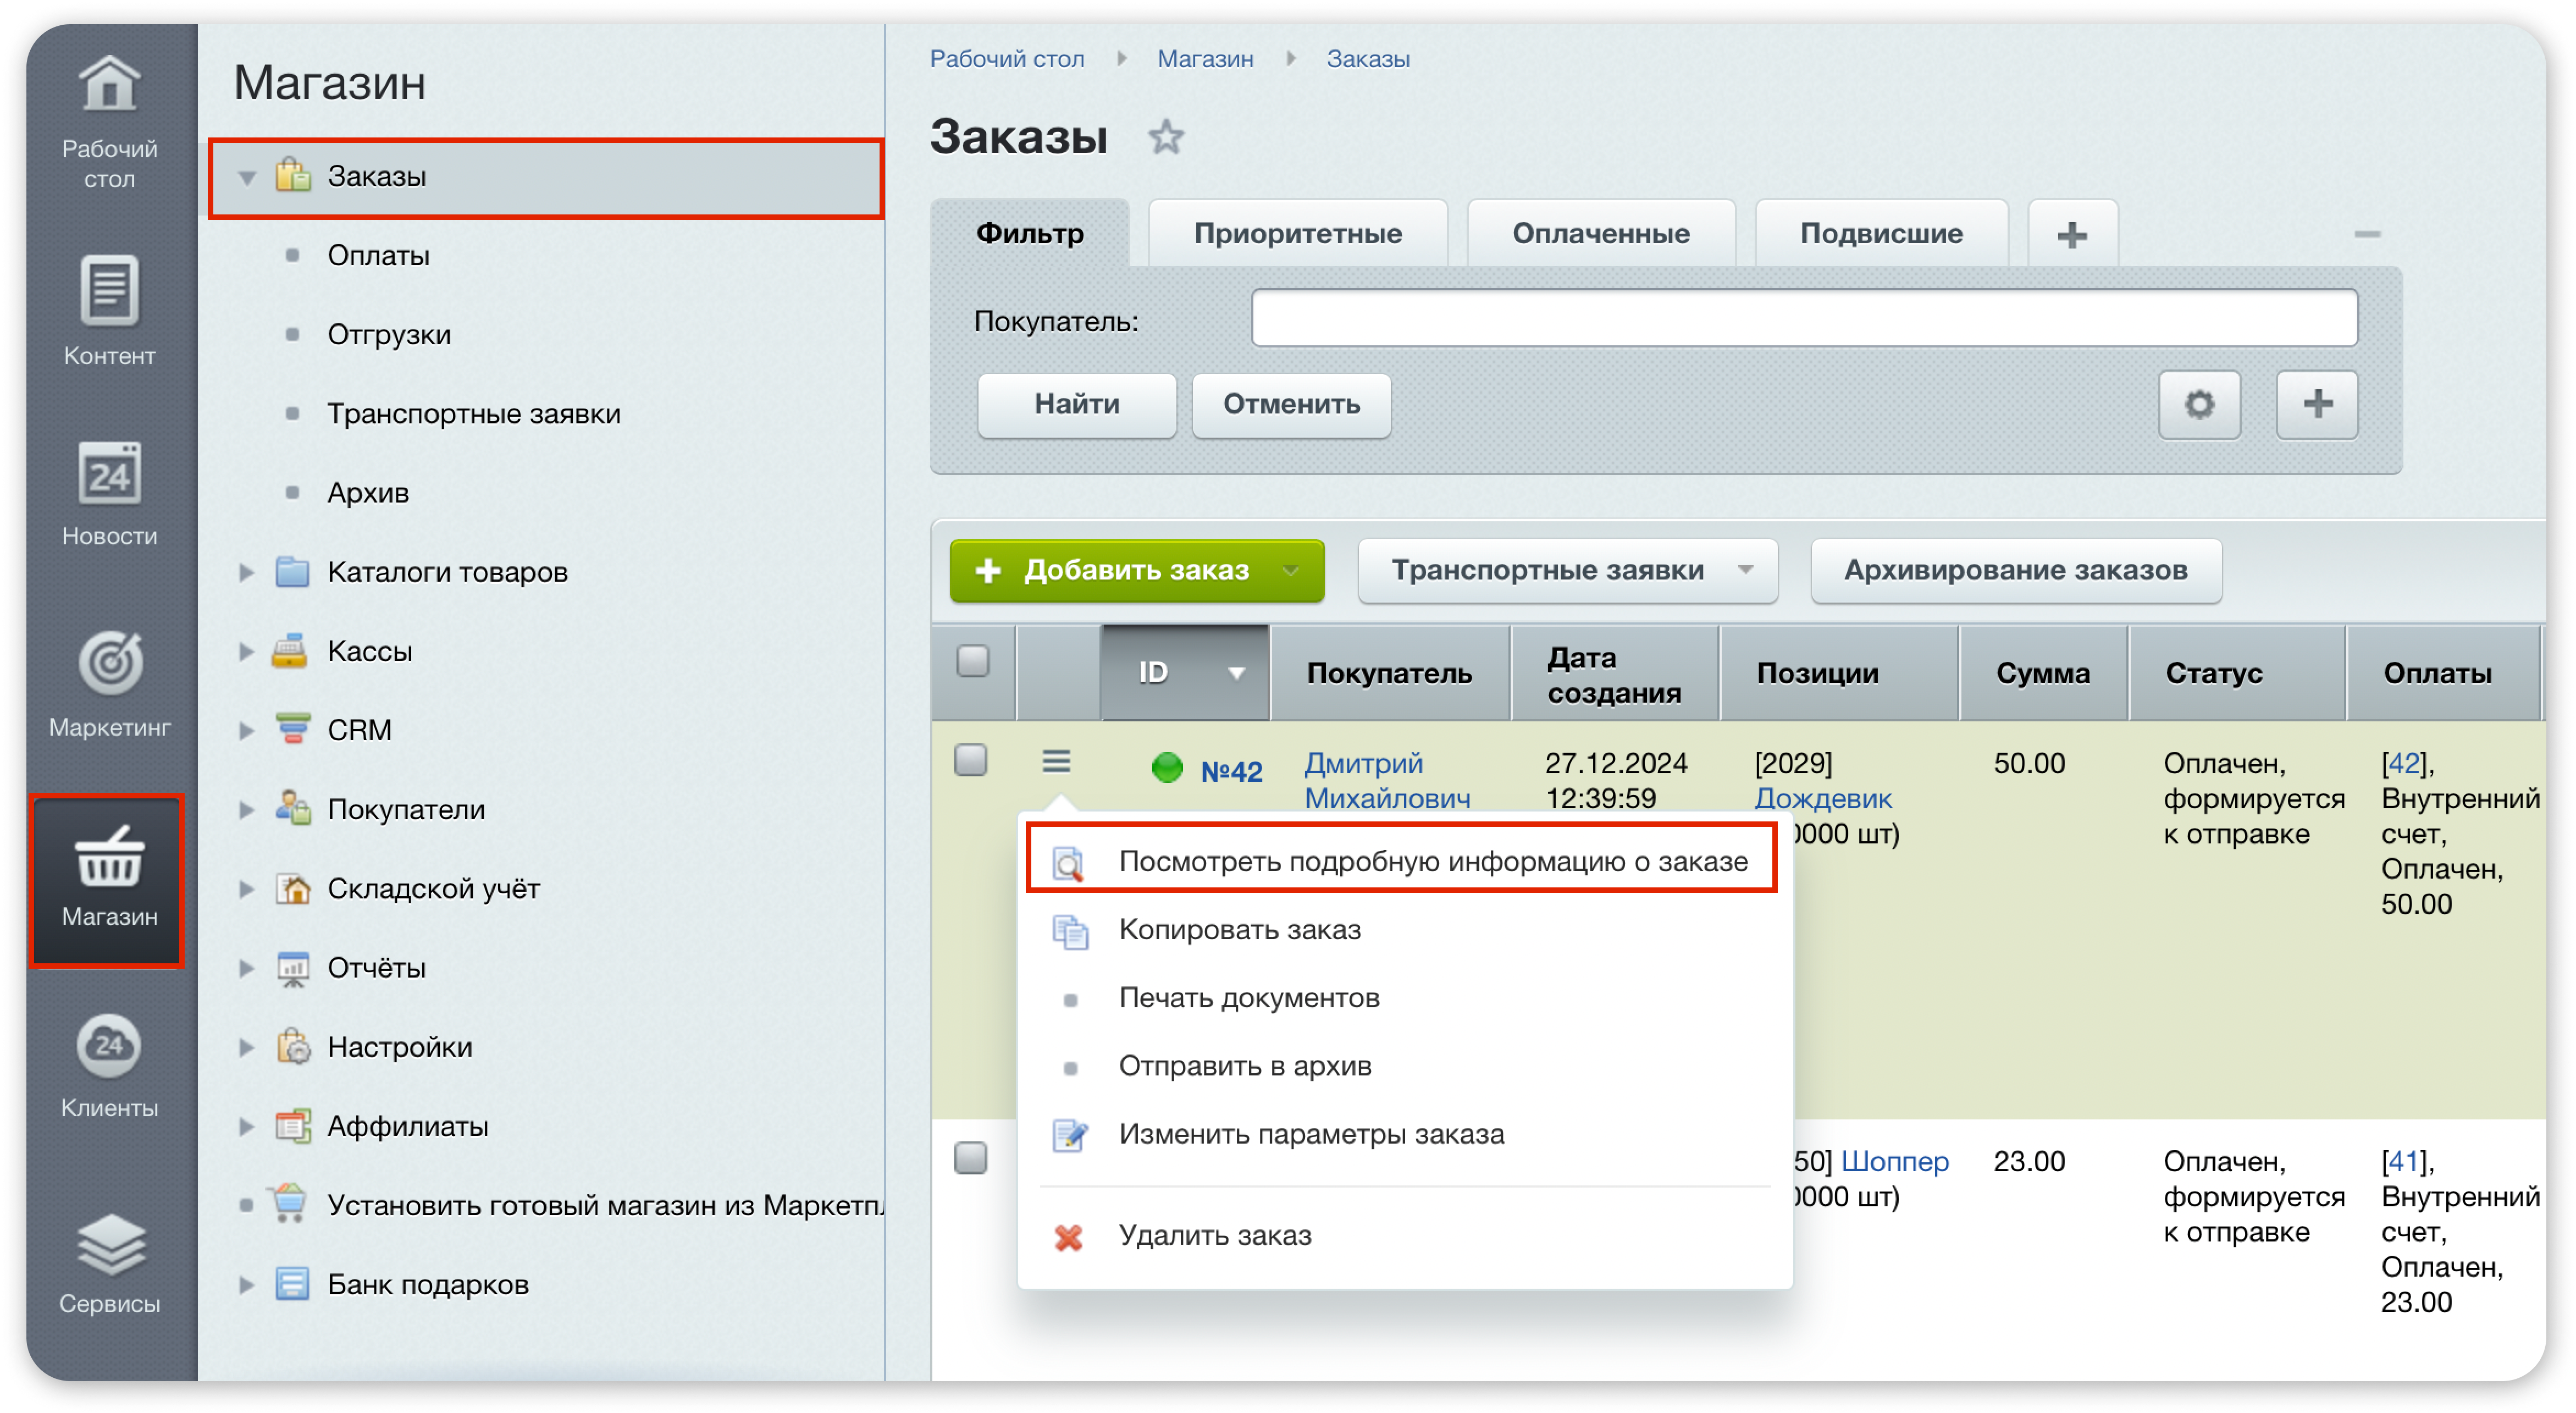Click the Заказы shopping bag icon
This screenshot has height=1413, width=2576.
292,175
